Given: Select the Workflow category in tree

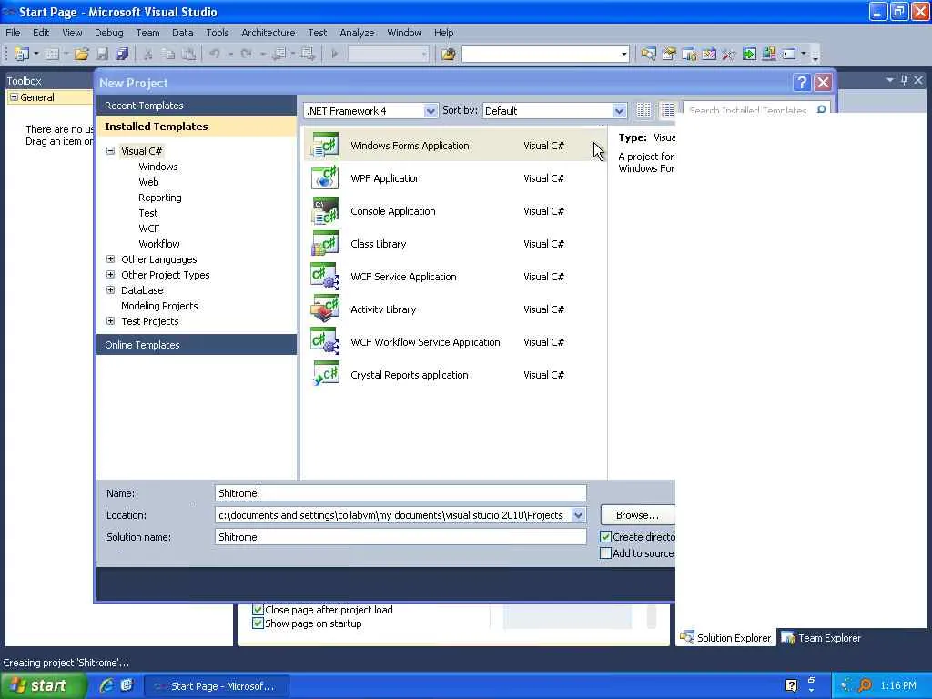Looking at the screenshot, I should (x=159, y=244).
